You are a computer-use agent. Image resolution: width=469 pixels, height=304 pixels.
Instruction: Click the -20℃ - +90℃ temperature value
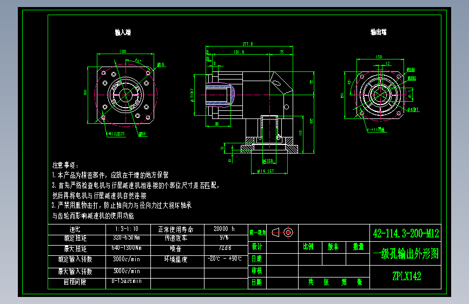tap(224, 259)
